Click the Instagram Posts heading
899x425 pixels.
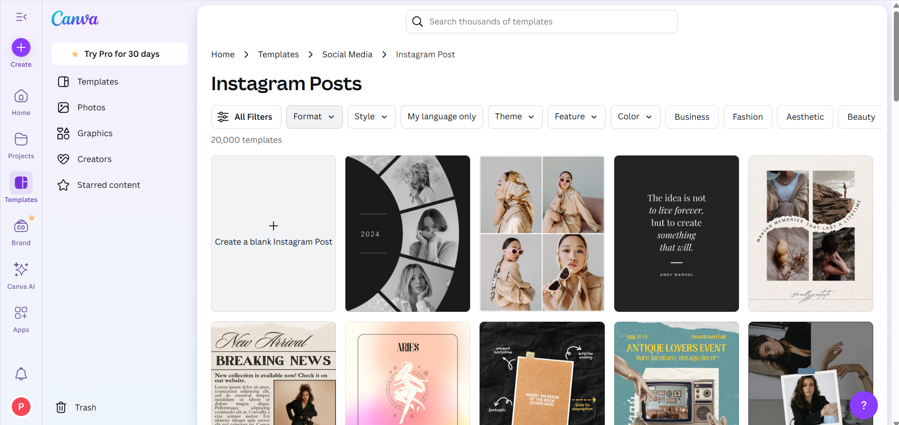coord(286,84)
